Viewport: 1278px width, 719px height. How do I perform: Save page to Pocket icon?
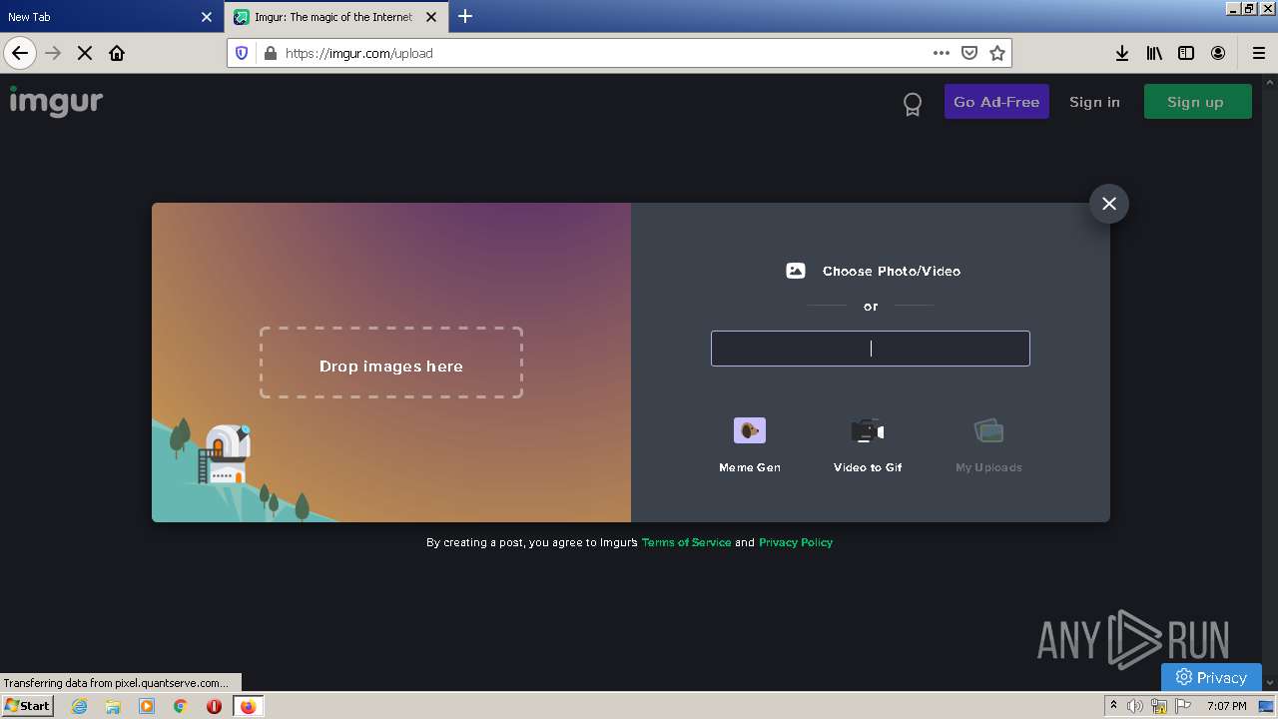tap(969, 53)
